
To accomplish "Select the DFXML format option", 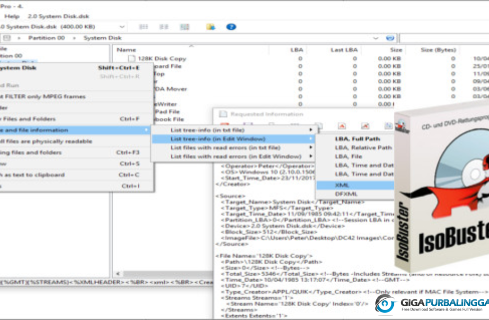I will click(x=355, y=194).
